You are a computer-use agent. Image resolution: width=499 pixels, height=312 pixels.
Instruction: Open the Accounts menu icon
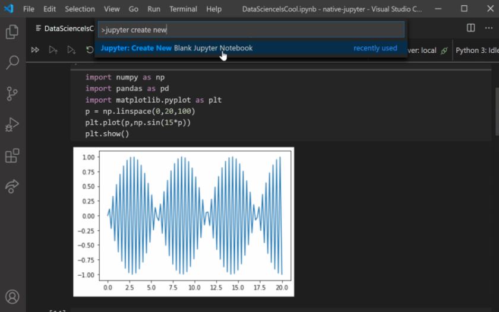12,297
